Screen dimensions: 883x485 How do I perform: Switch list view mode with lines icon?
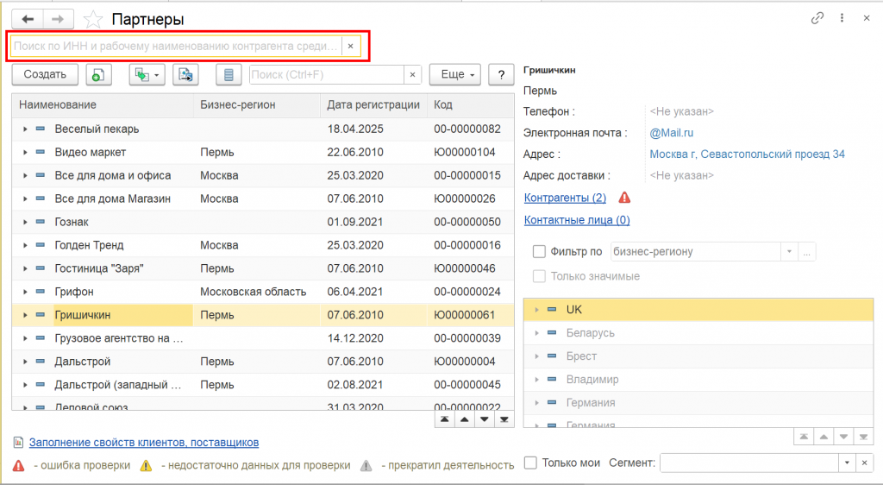tap(229, 74)
